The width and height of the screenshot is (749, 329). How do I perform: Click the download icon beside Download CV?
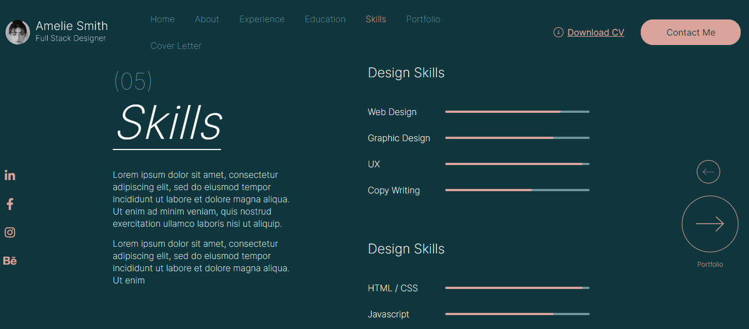559,32
